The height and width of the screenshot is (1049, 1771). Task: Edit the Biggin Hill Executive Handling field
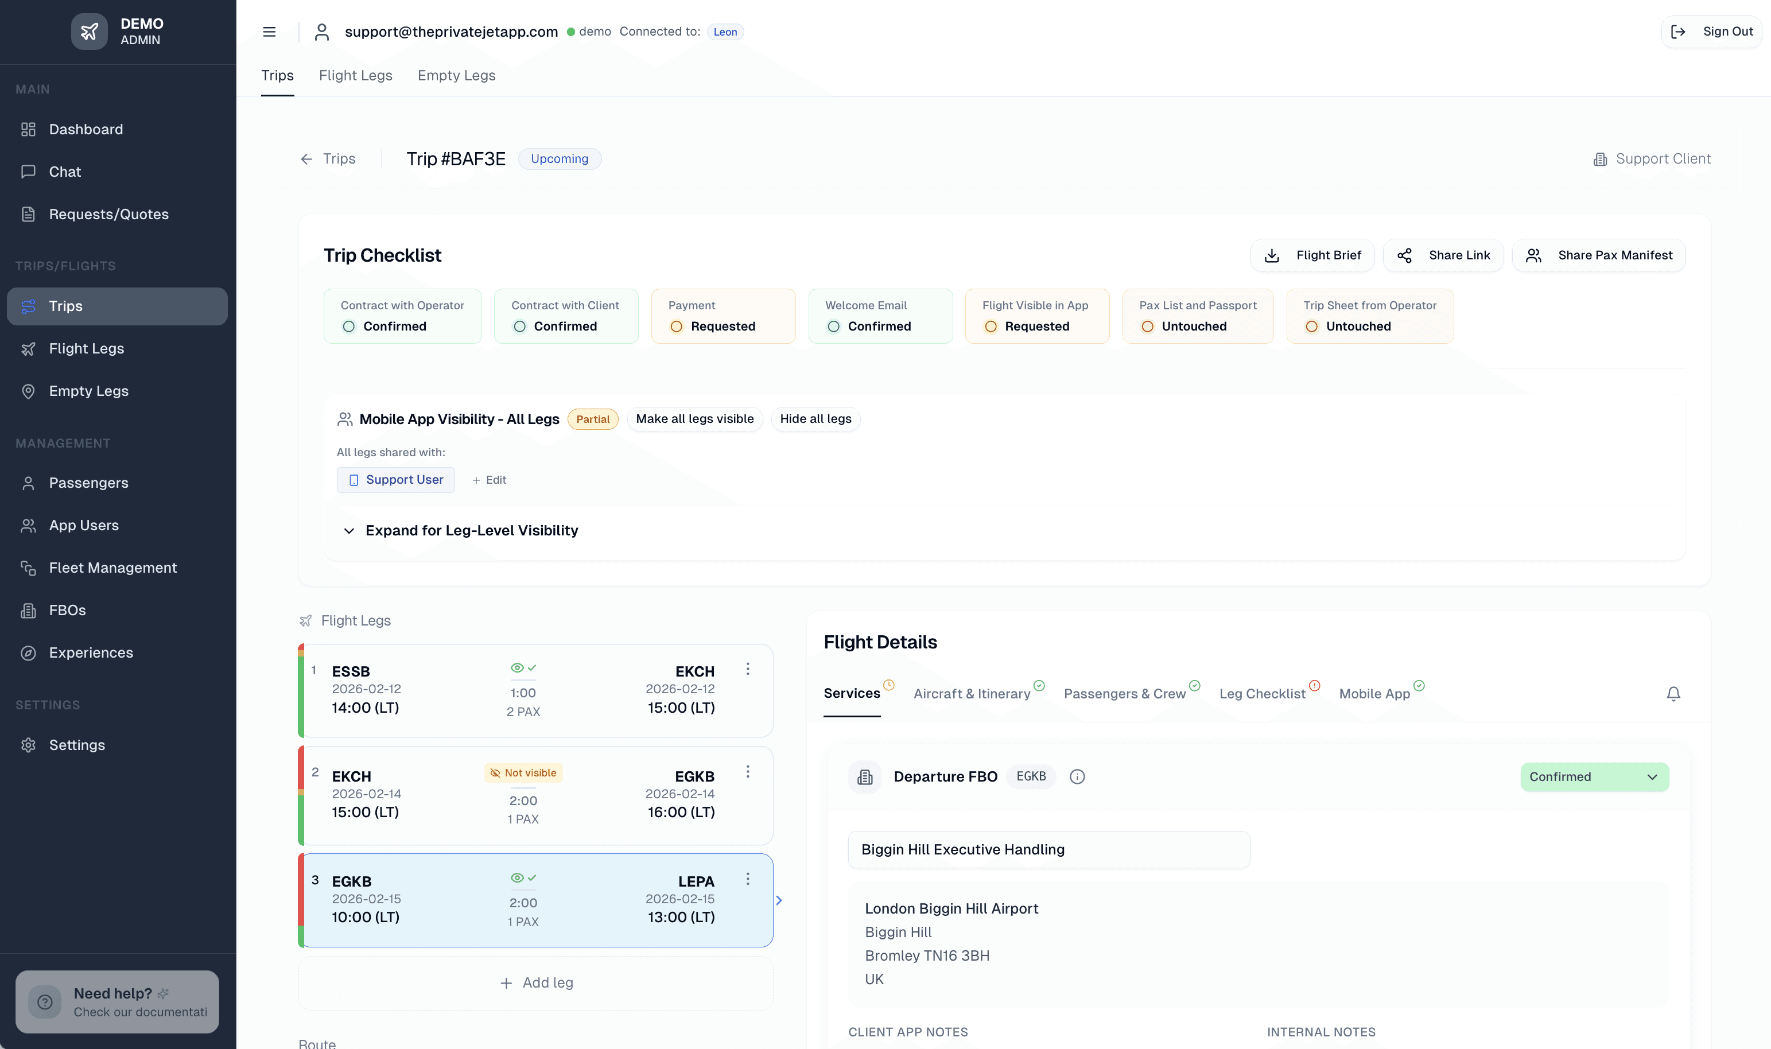(1048, 850)
